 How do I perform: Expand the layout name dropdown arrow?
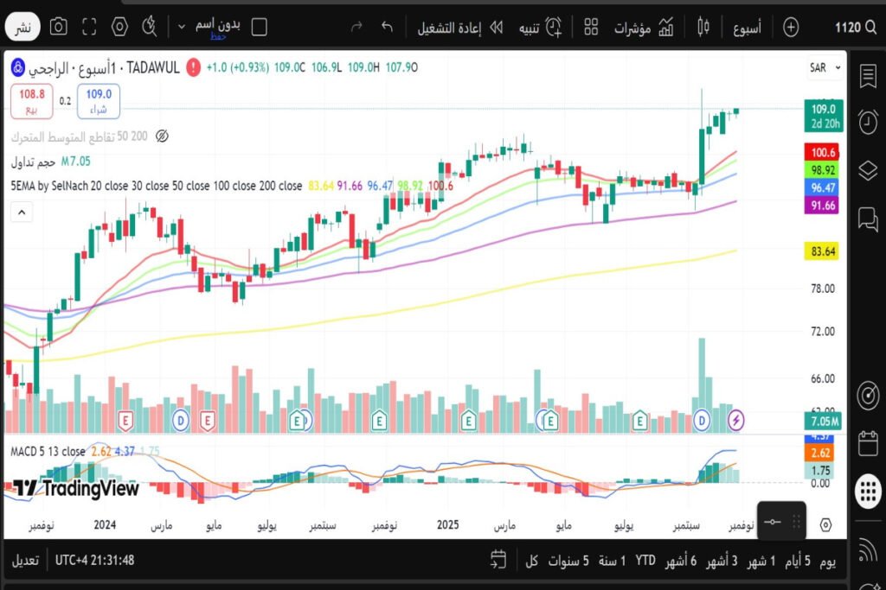182,27
